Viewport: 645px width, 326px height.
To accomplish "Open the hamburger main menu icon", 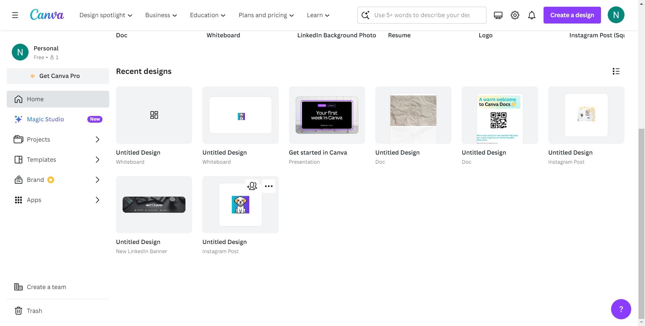I will coord(15,15).
